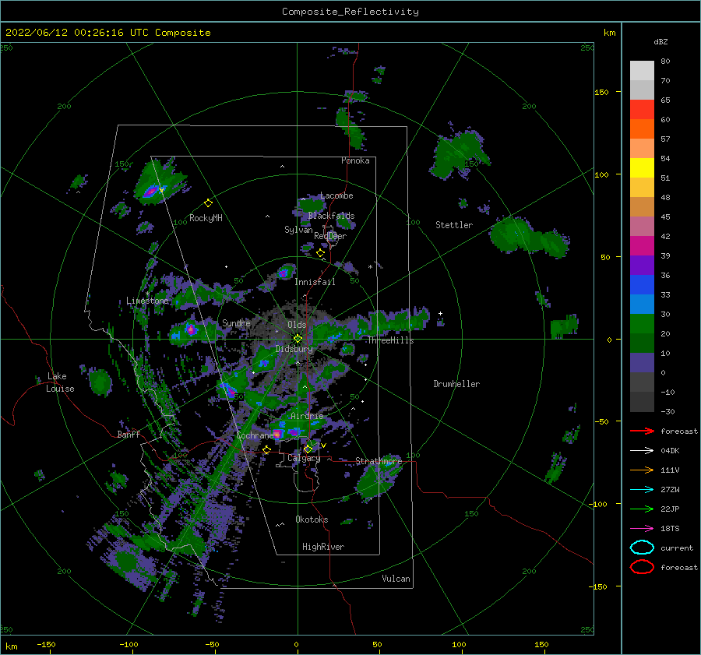Pick the orange 57–60 dBZ swatch

642,129
